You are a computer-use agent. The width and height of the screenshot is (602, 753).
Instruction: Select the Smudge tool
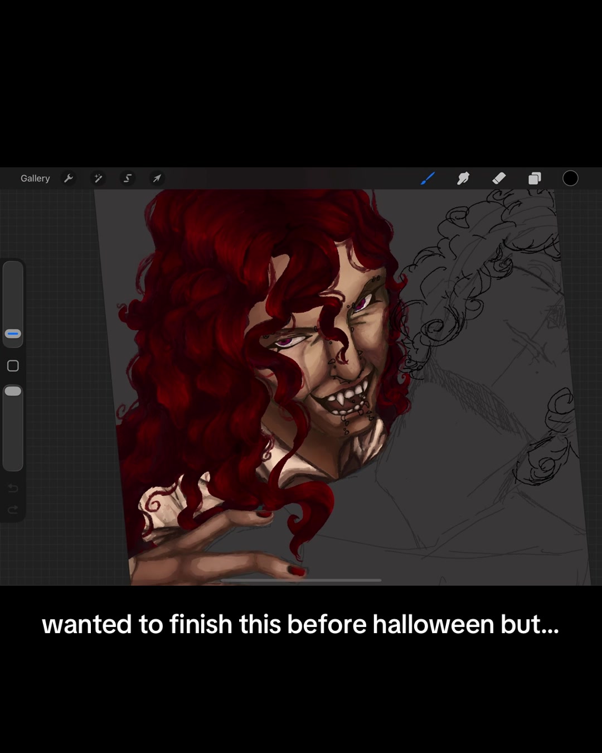click(463, 178)
